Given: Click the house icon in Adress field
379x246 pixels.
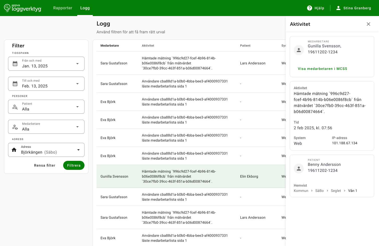Looking at the screenshot, I should click(14, 150).
